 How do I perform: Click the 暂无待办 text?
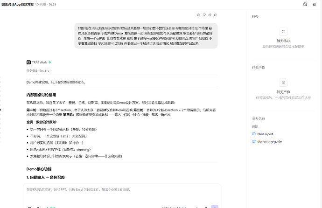[x=283, y=41]
